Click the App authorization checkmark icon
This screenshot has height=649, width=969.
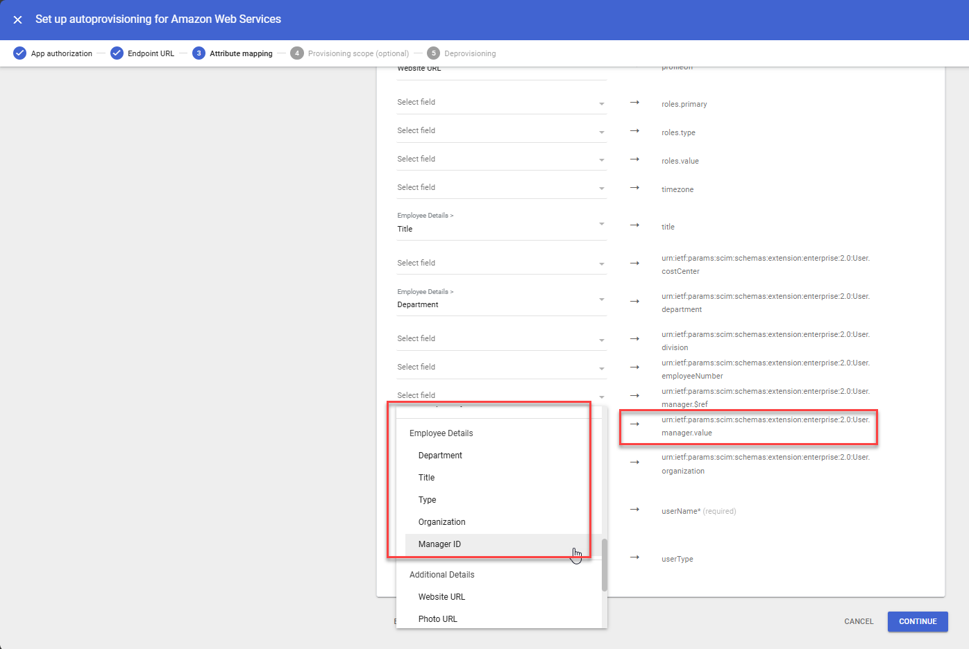click(x=20, y=53)
